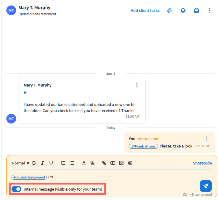Click the Add client tasks link

coord(145,10)
